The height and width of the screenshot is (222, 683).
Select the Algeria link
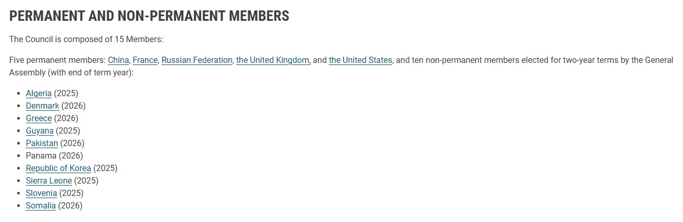(x=39, y=93)
